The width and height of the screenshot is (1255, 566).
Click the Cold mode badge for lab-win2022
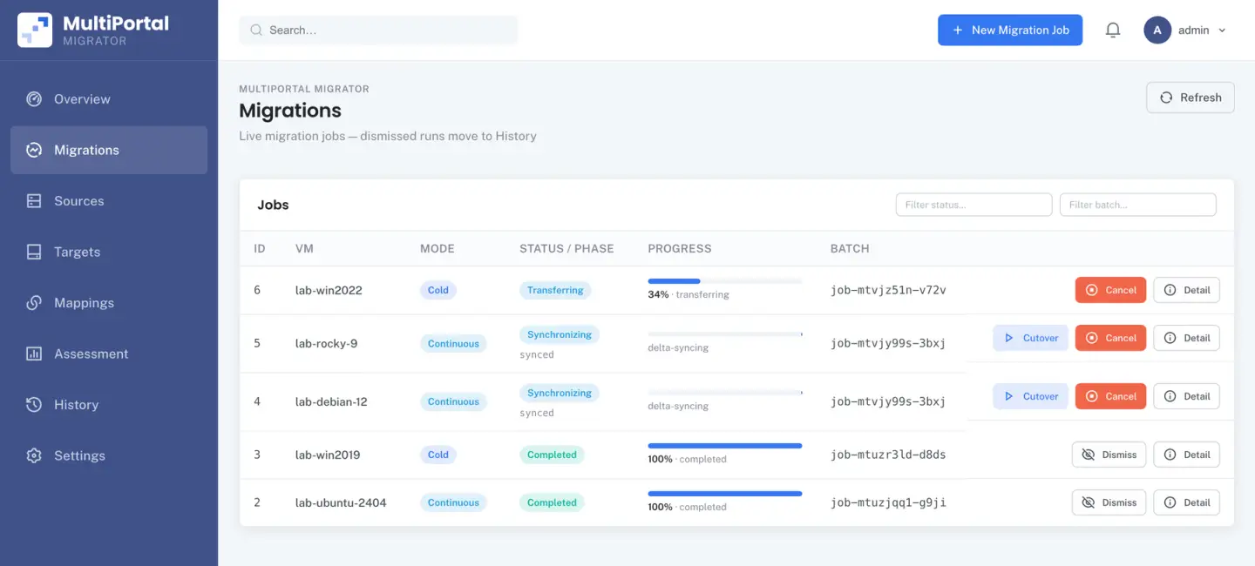438,290
